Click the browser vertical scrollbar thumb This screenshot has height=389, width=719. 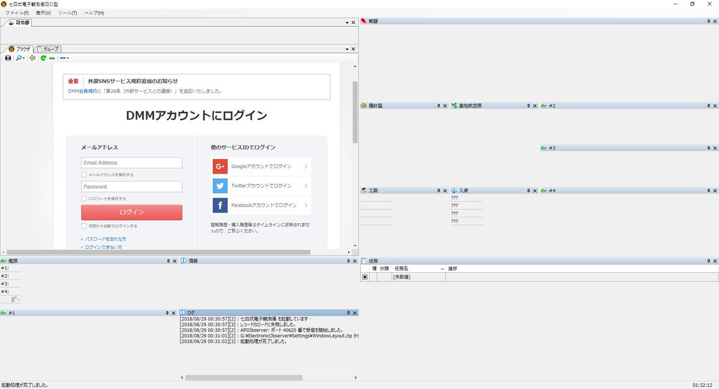pos(355,113)
